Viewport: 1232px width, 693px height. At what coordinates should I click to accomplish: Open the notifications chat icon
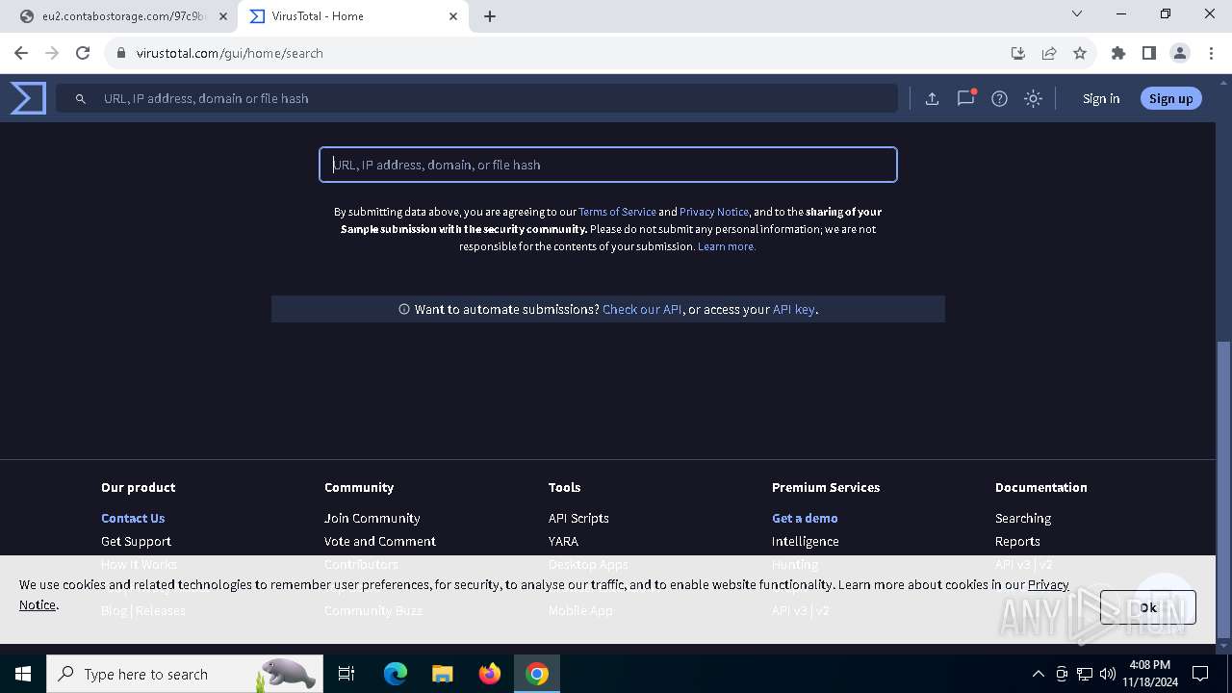[x=965, y=98]
